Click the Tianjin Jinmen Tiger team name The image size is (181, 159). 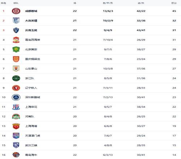coord(33,136)
